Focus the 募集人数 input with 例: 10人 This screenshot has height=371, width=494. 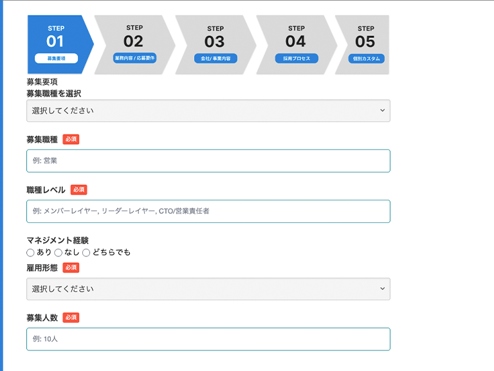click(x=208, y=339)
